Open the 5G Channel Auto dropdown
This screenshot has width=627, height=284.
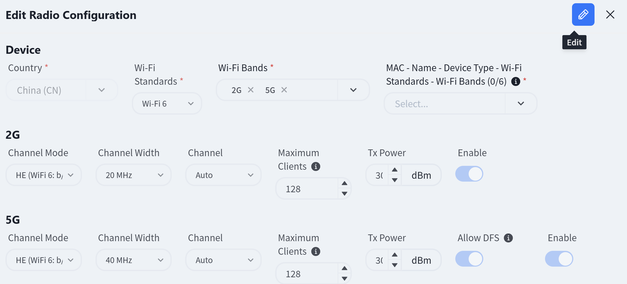click(x=223, y=260)
